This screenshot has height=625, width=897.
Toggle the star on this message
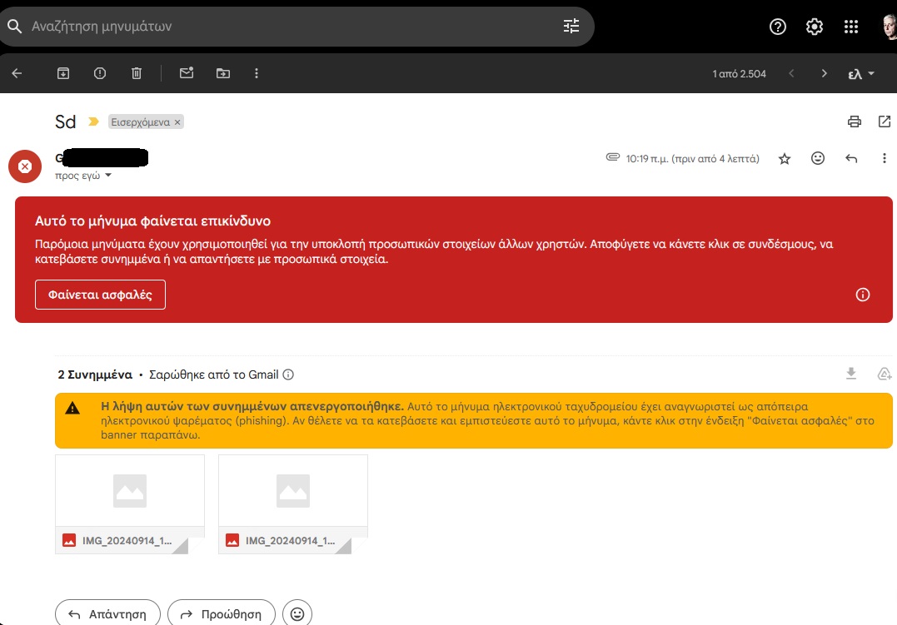click(x=784, y=158)
